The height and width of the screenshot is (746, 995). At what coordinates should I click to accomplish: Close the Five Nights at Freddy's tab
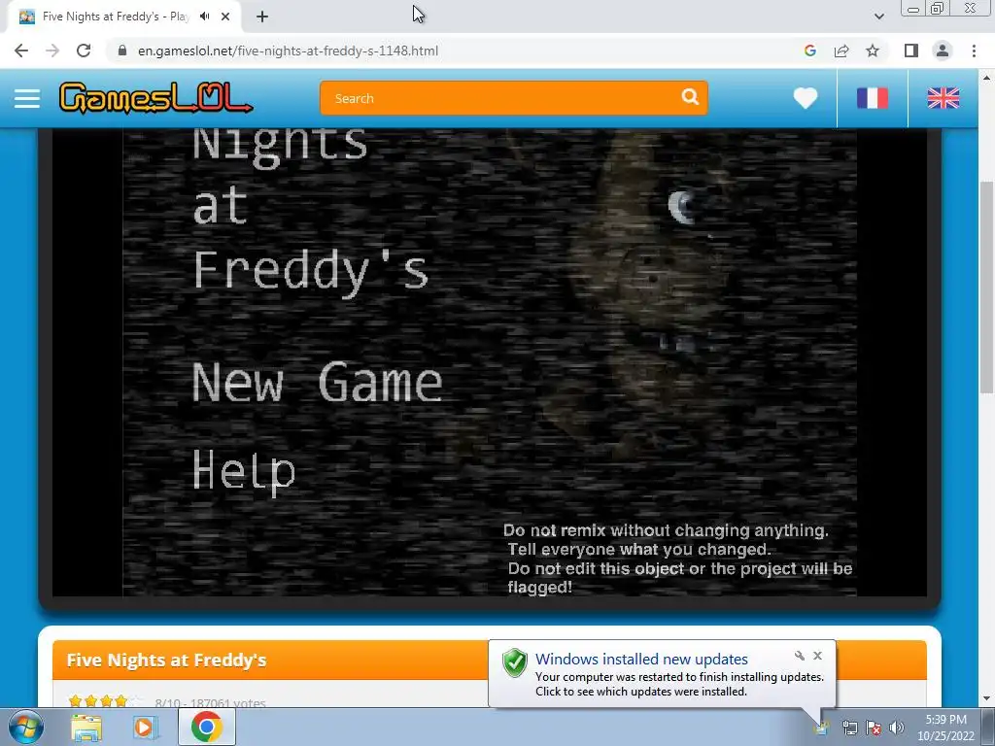(225, 17)
